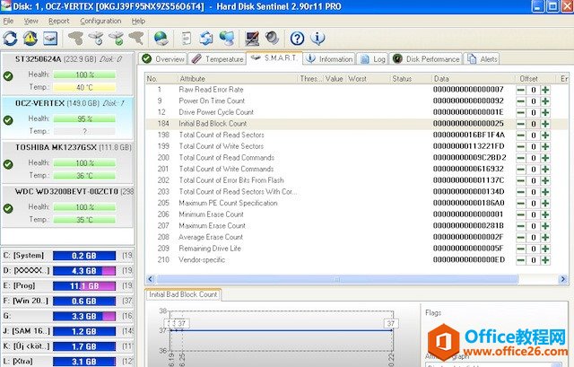Switch to the Information tab
This screenshot has width=574, height=367.
pyautogui.click(x=329, y=59)
